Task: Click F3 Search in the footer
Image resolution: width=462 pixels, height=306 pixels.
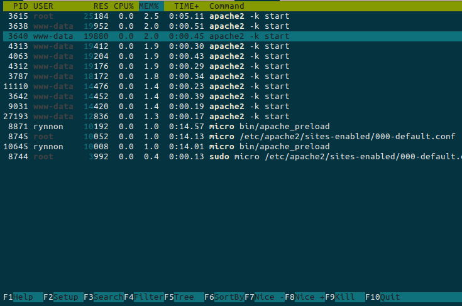Action: click(104, 297)
